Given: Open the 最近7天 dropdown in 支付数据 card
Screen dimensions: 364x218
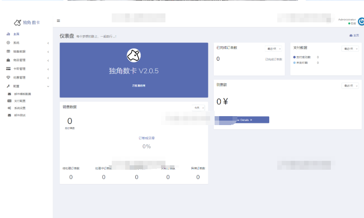Looking at the screenshot, I should pyautogui.click(x=350, y=49).
